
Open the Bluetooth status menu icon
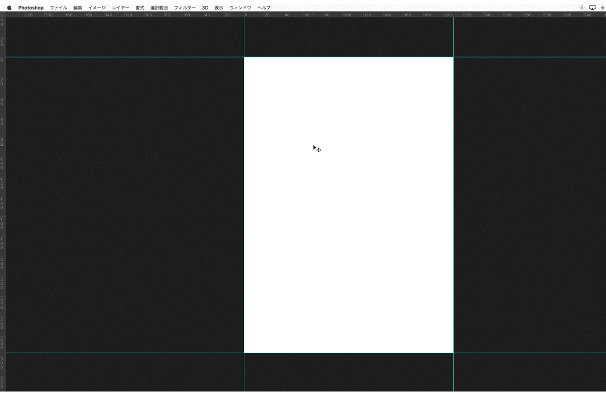[602, 7]
